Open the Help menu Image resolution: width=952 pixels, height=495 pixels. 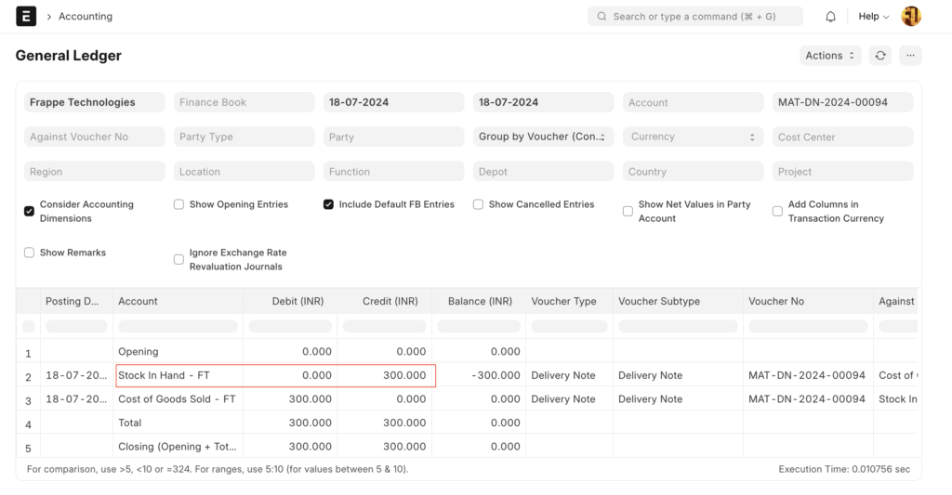[x=873, y=17]
